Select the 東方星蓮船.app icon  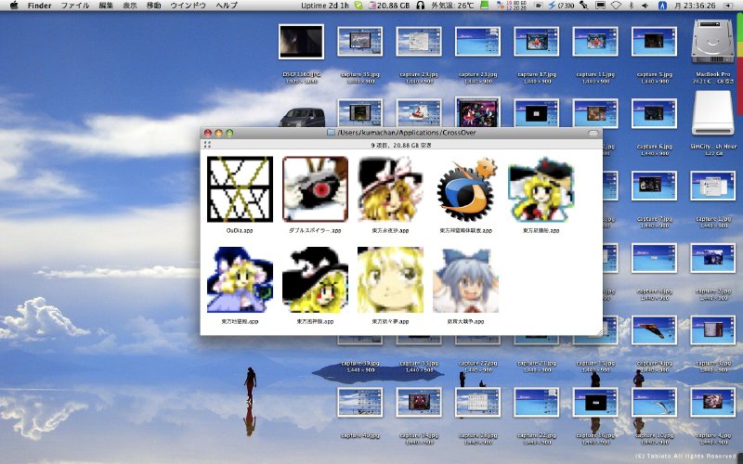point(541,189)
